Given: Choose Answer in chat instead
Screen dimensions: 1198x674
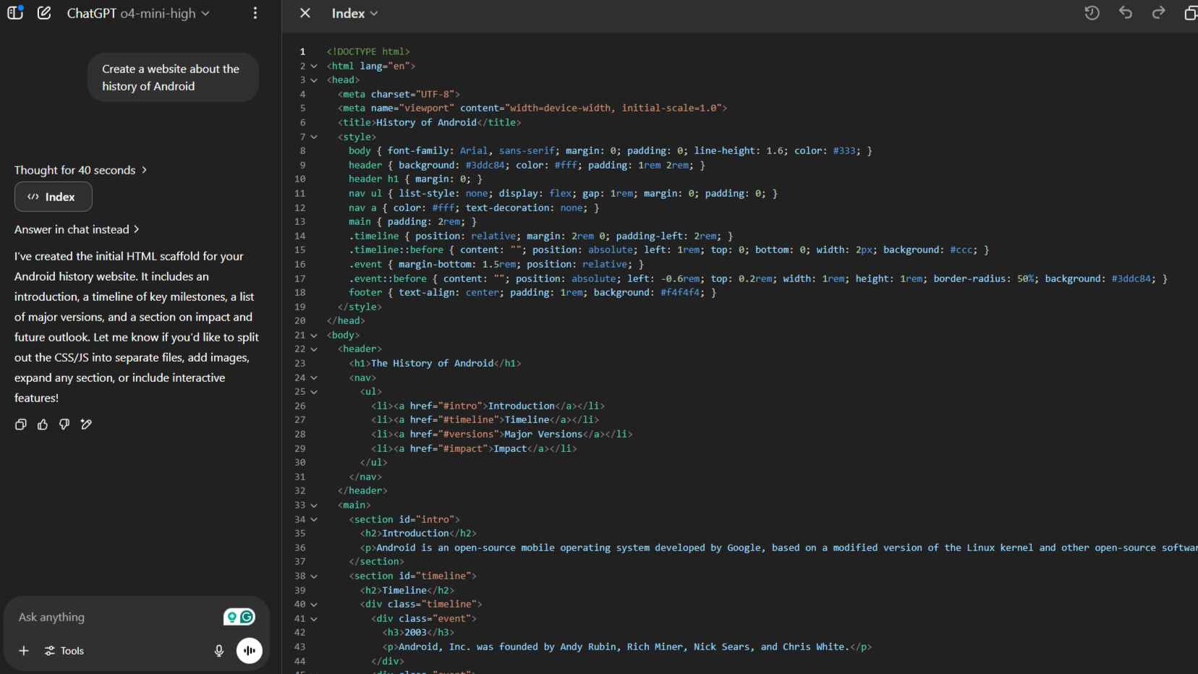Looking at the screenshot, I should 77,229.
